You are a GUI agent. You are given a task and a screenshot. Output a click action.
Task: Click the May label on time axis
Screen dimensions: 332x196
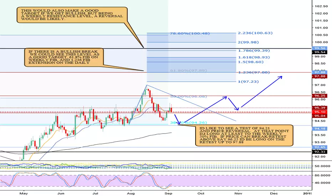click(24, 193)
